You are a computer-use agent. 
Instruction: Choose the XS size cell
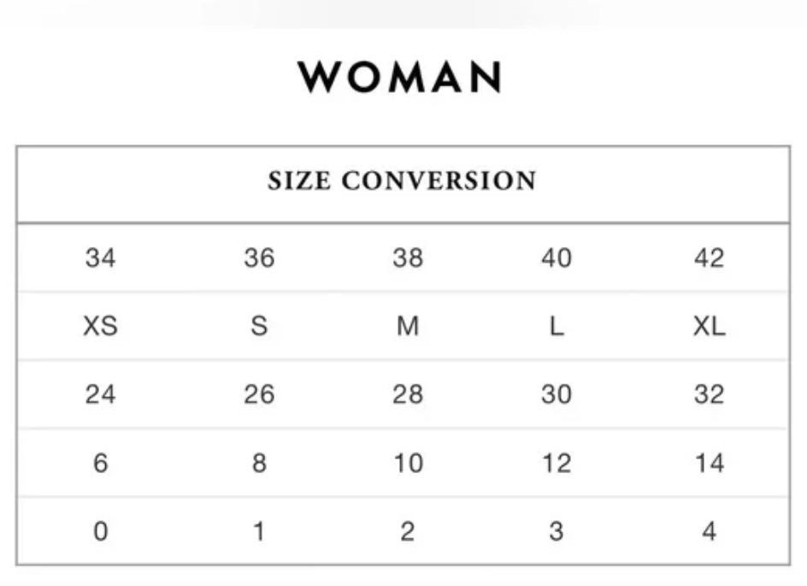pos(100,326)
